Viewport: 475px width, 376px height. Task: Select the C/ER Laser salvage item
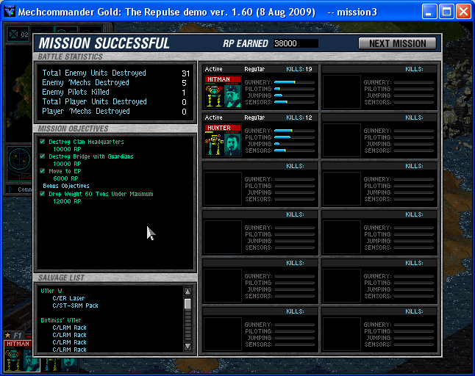click(x=68, y=298)
